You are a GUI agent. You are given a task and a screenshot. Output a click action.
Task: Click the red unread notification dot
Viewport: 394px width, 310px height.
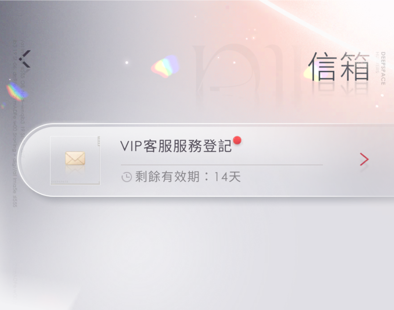pos(237,140)
